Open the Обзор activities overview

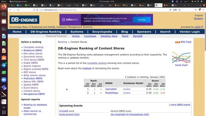point(4,1)
